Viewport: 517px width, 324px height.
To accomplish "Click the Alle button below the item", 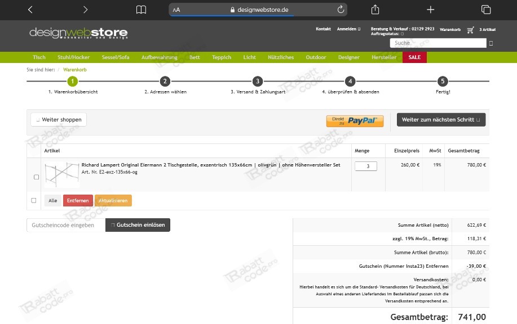I will point(53,201).
